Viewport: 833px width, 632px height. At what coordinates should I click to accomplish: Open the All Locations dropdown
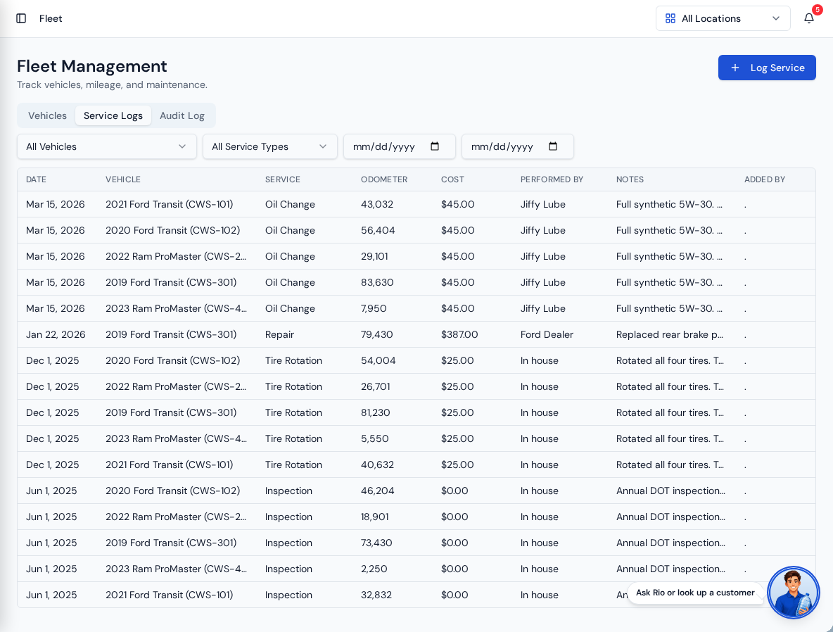[723, 18]
